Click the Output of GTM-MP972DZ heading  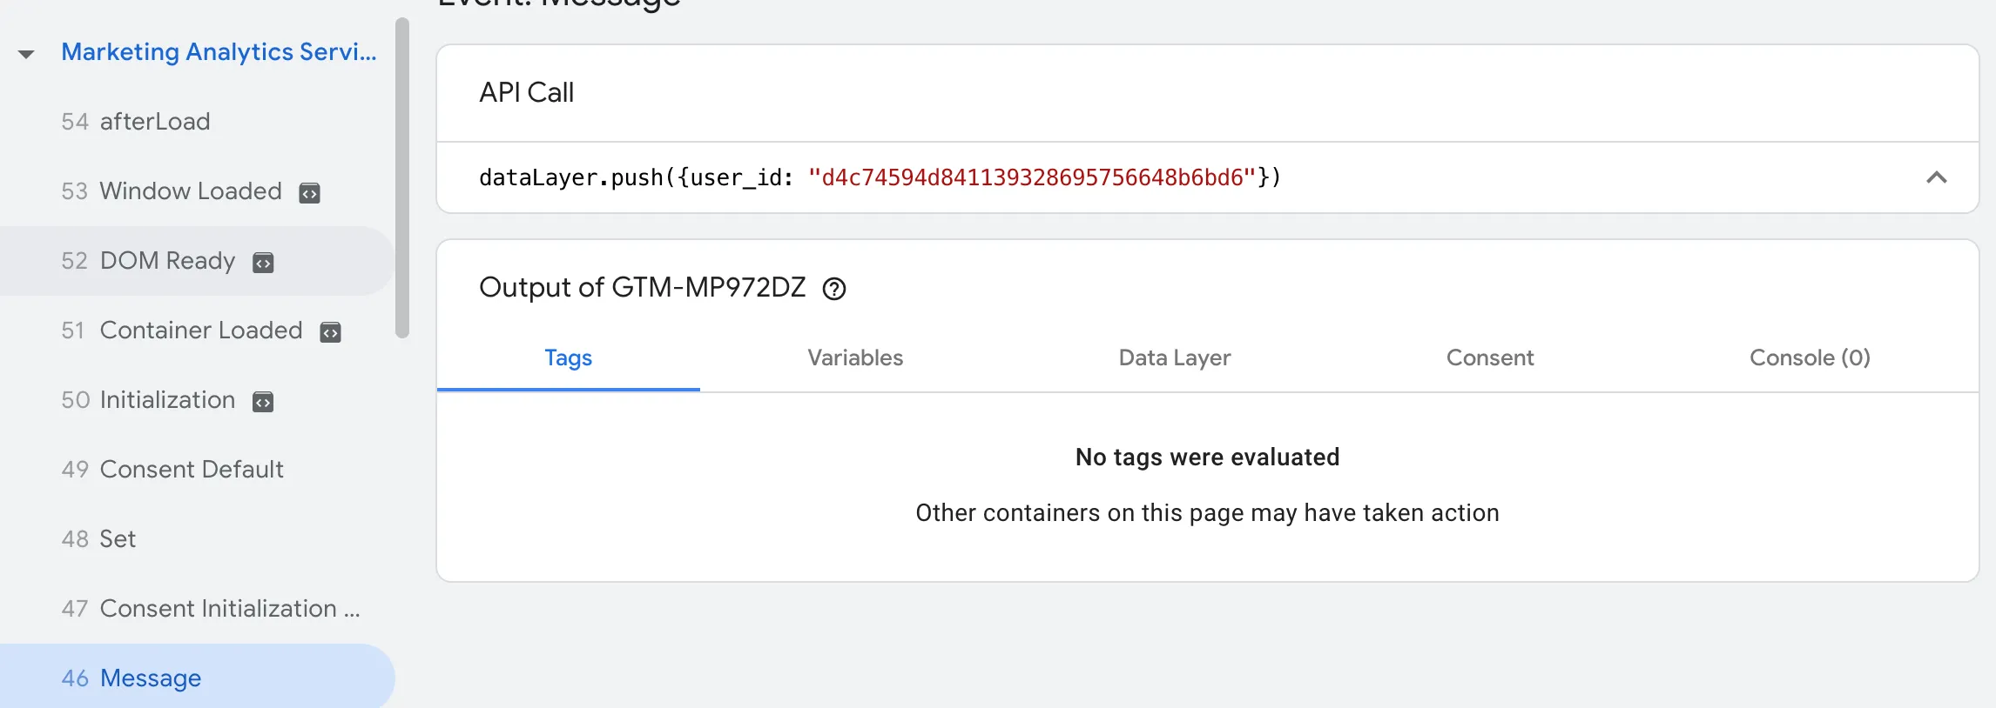[642, 287]
